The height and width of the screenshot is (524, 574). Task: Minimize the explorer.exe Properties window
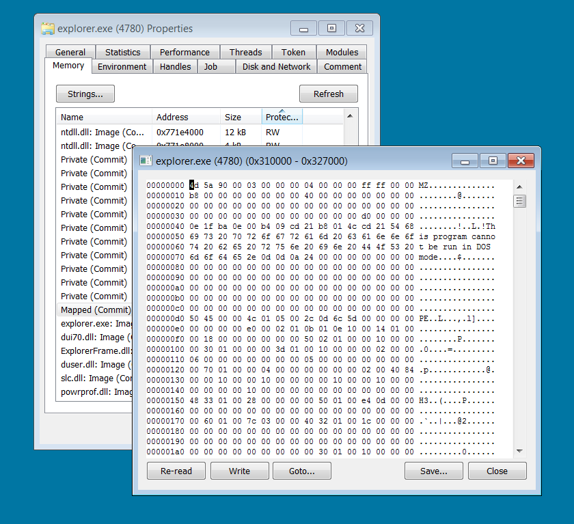pos(303,29)
